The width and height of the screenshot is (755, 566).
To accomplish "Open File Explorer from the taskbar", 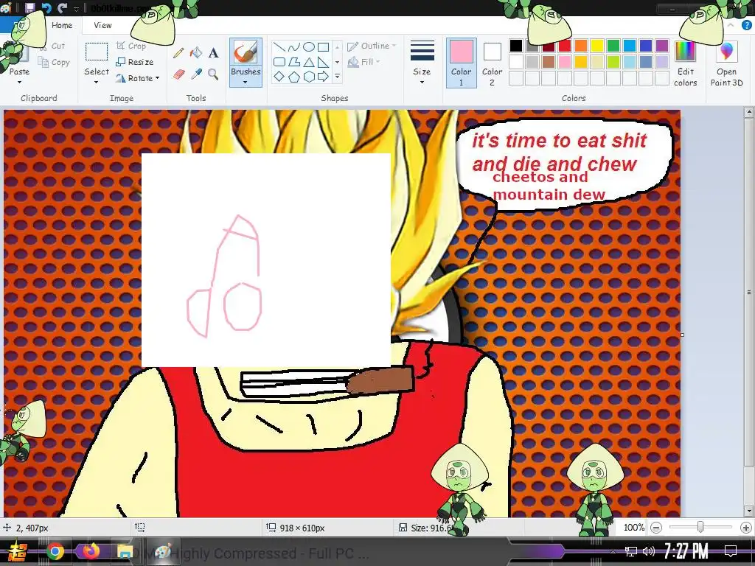I will pyautogui.click(x=125, y=551).
